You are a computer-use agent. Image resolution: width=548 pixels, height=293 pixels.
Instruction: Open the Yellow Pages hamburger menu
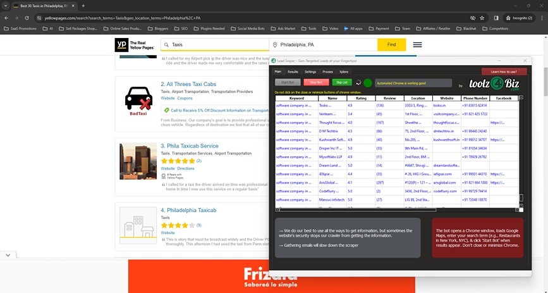pos(417,45)
